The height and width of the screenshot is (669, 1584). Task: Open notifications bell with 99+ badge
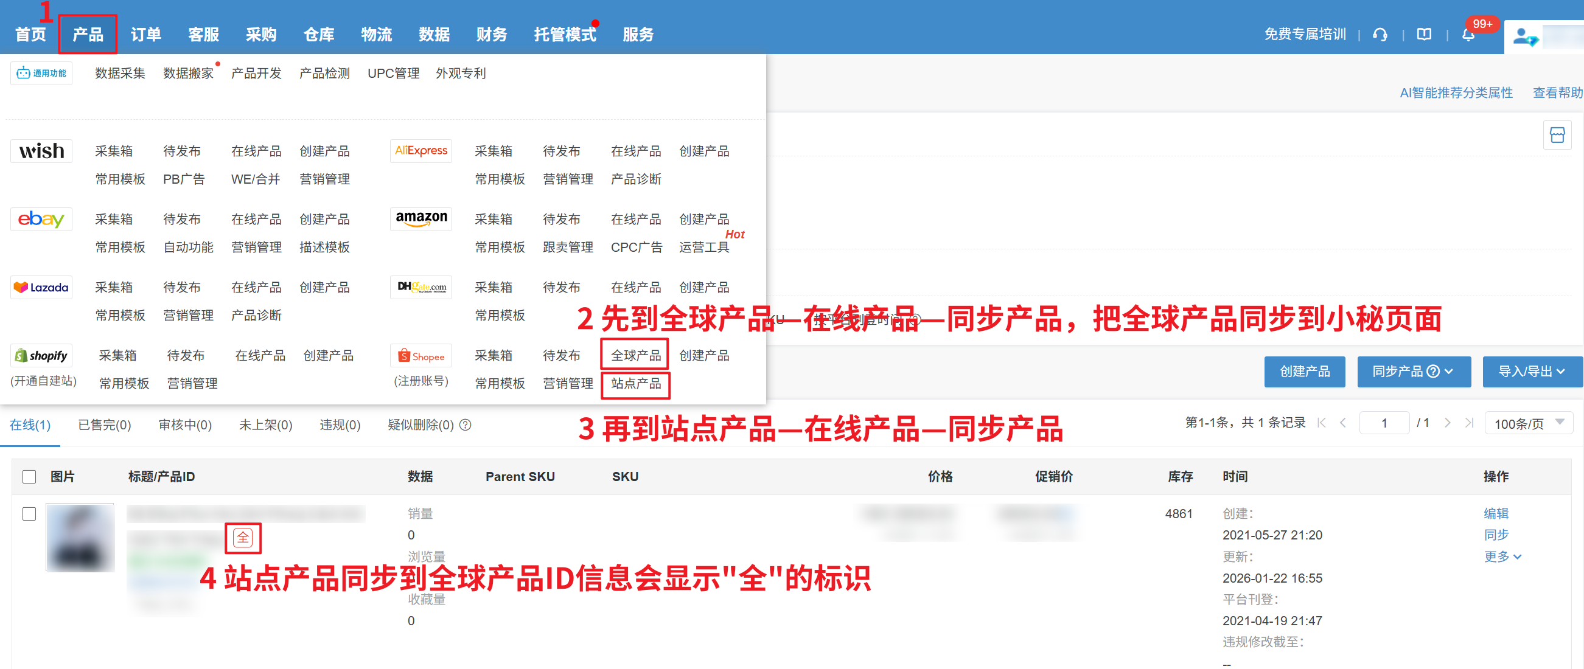pos(1468,36)
